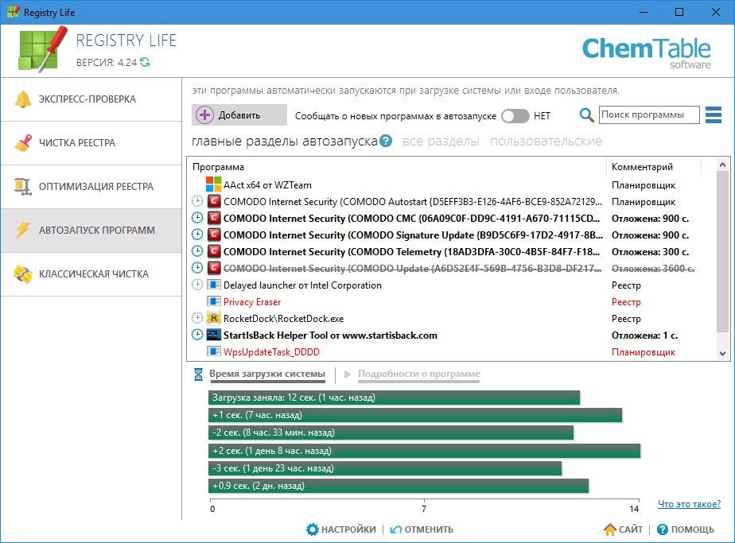Click the delay clock icon for COMODO Autostart
This screenshot has width=735, height=543.
pyautogui.click(x=197, y=201)
